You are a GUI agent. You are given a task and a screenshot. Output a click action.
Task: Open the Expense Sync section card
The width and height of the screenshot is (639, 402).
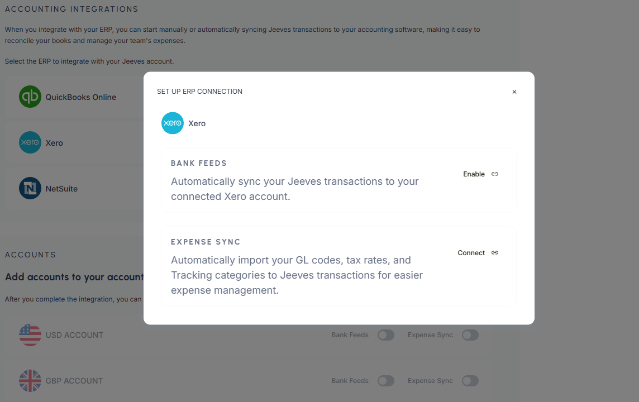pyautogui.click(x=313, y=267)
